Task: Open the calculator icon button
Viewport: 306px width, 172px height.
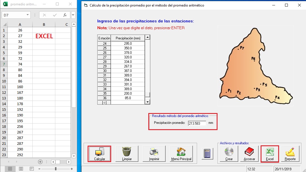Action: [207, 154]
